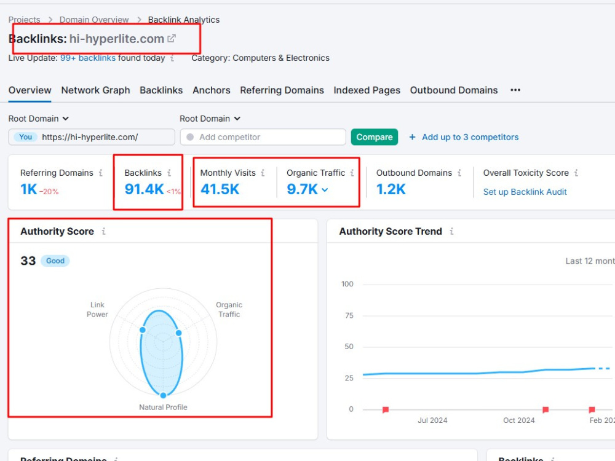Click info icon beside Backlinks metric
615x461 pixels.
click(x=169, y=173)
